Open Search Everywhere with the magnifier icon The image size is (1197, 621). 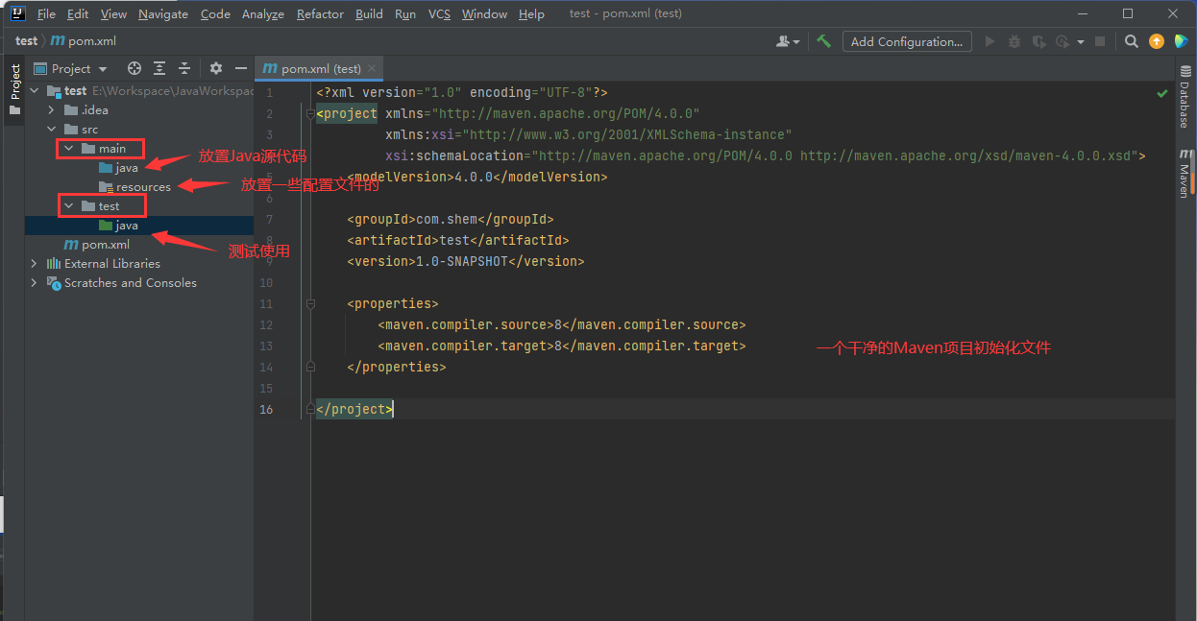point(1131,41)
